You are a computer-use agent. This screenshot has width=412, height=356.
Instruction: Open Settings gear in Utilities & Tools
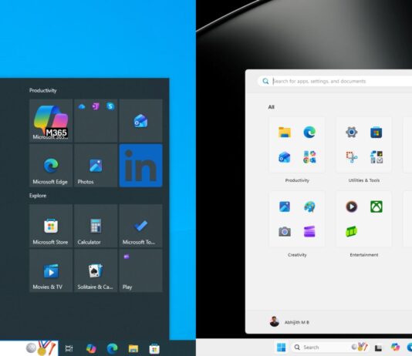pos(352,133)
